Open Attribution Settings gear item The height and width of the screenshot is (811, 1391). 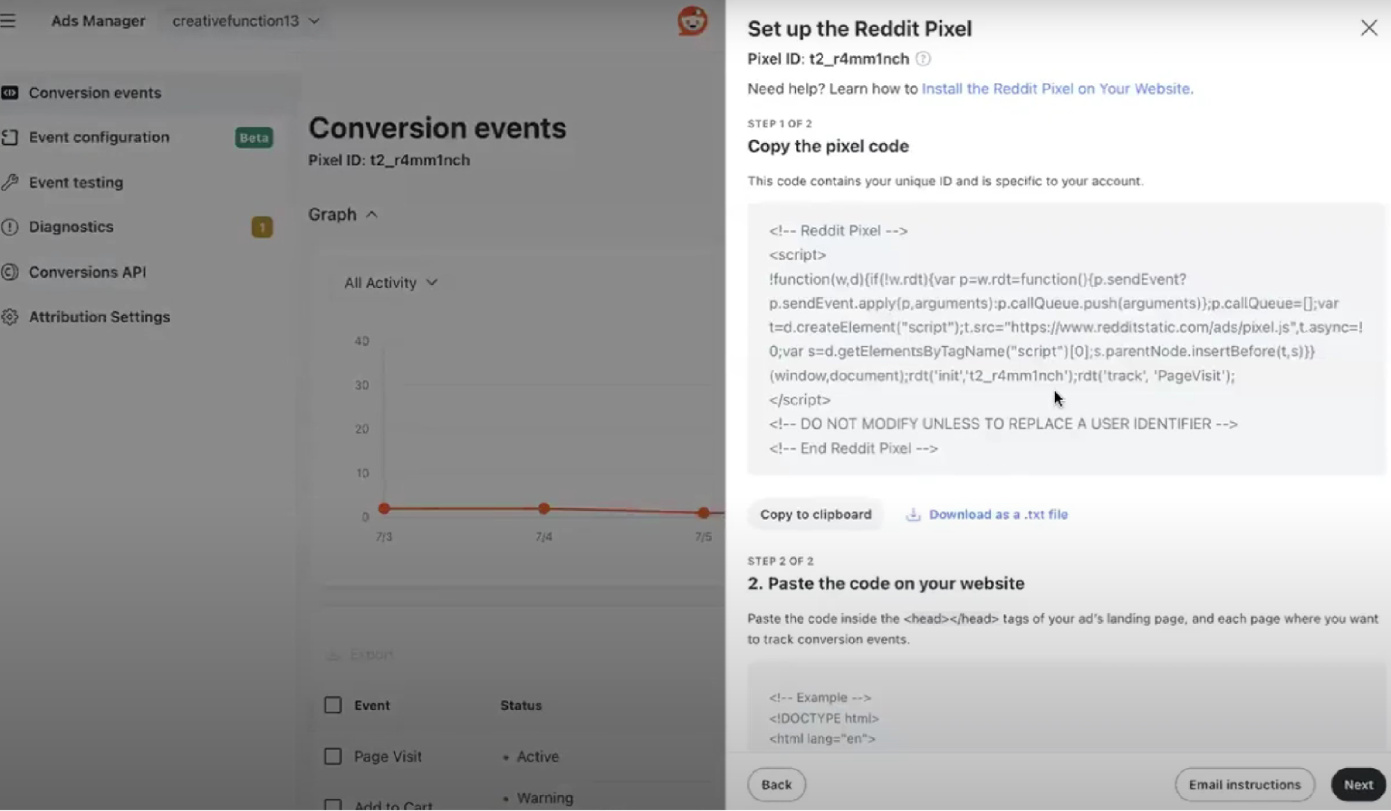[11, 317]
